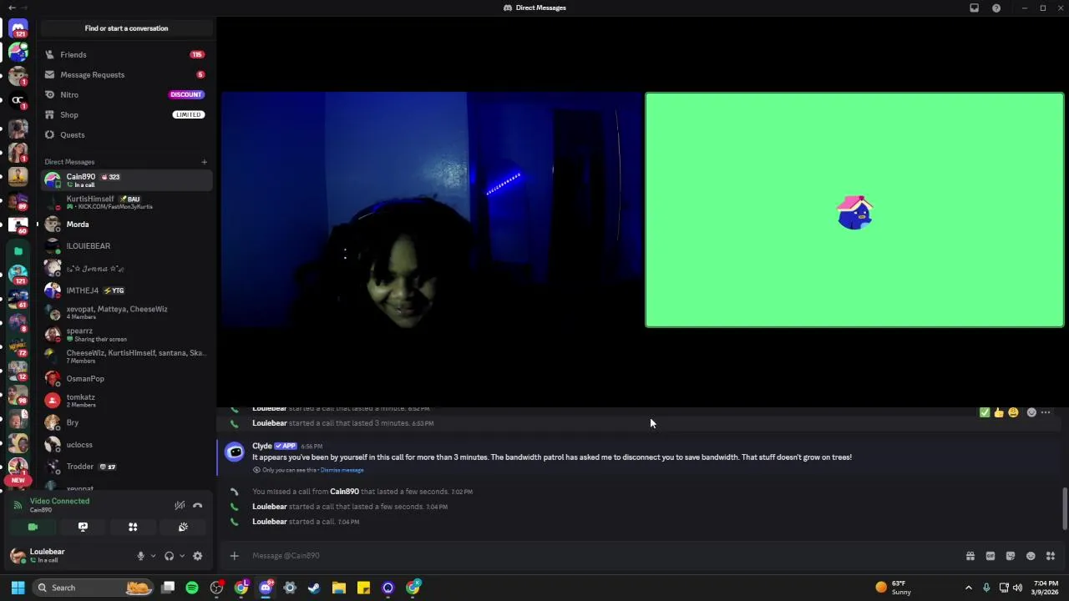Open Spotify from the taskbar
Image resolution: width=1069 pixels, height=601 pixels.
pyautogui.click(x=192, y=588)
